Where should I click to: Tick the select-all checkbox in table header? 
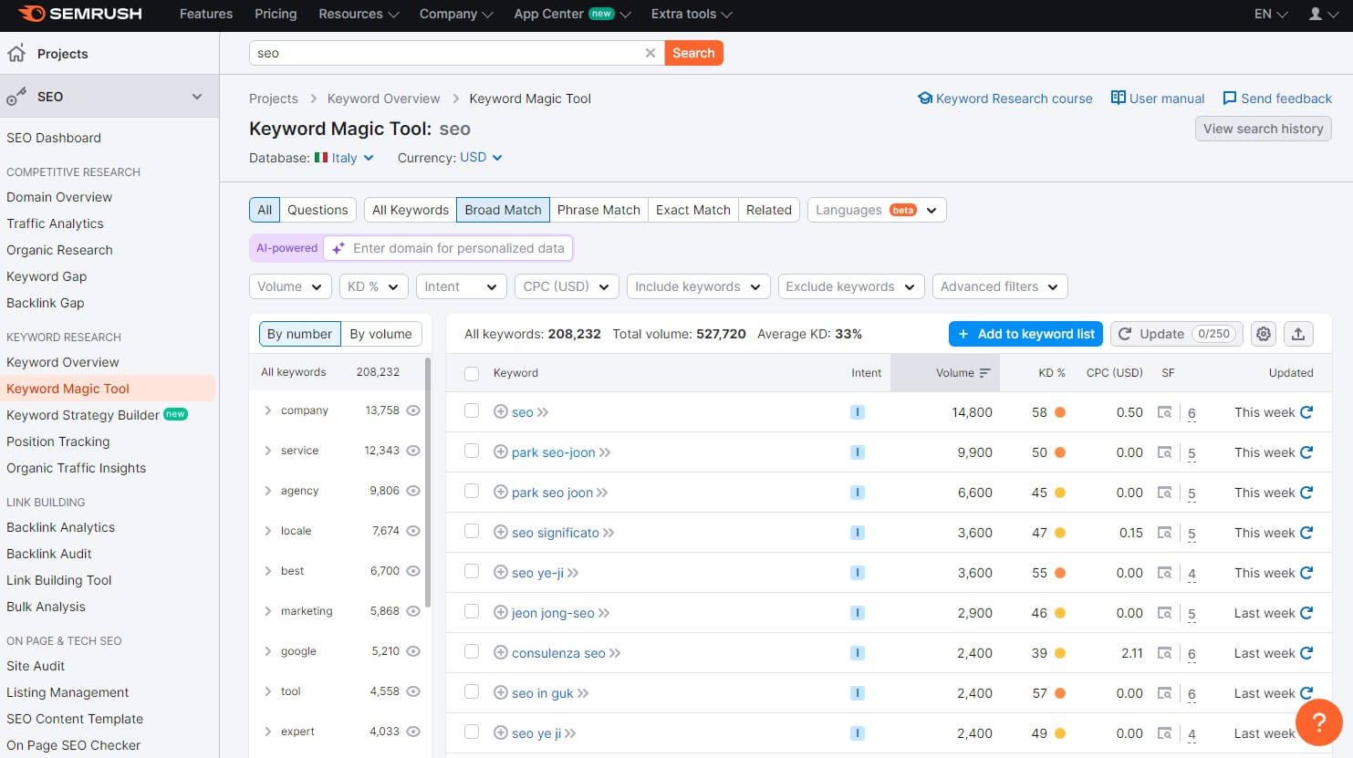coord(472,373)
